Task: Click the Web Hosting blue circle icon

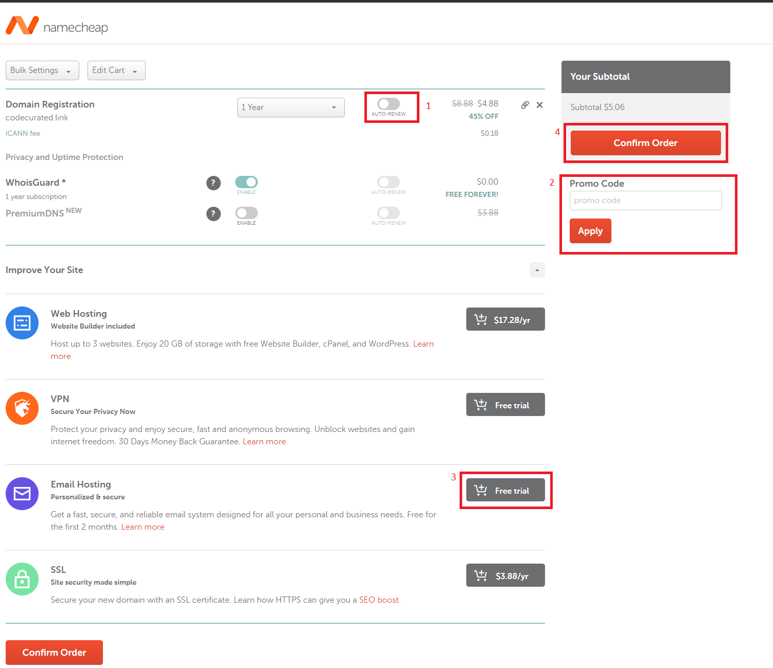Action: 22,323
